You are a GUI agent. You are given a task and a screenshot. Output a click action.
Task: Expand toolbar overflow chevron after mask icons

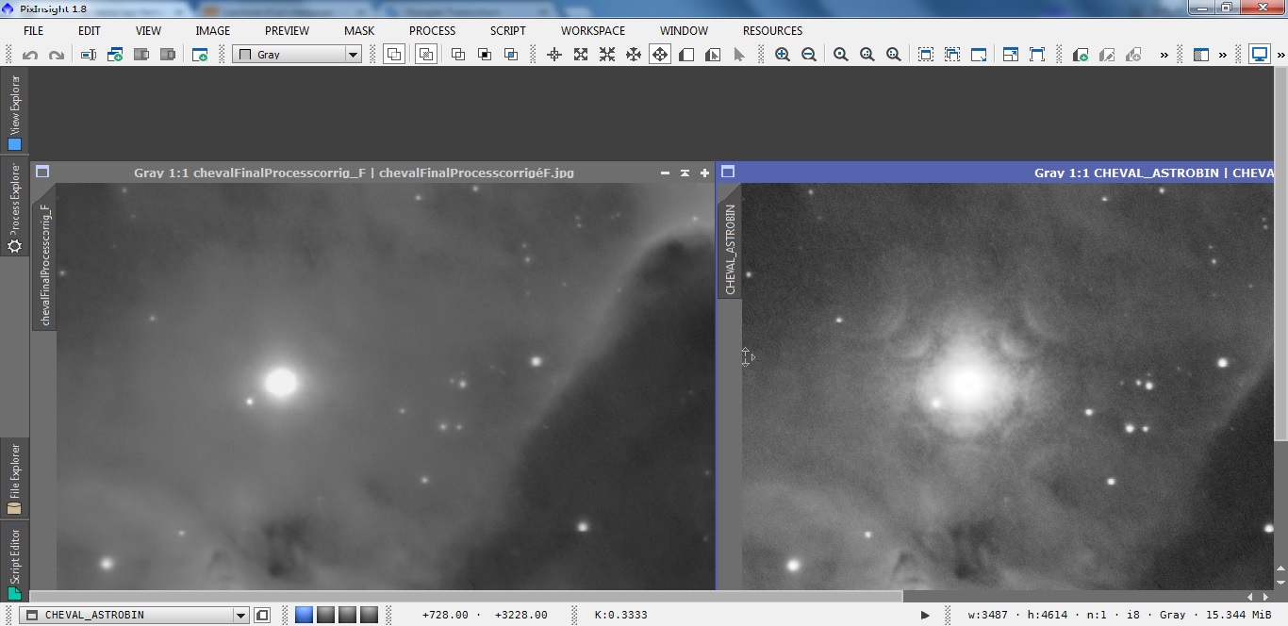point(1164,55)
